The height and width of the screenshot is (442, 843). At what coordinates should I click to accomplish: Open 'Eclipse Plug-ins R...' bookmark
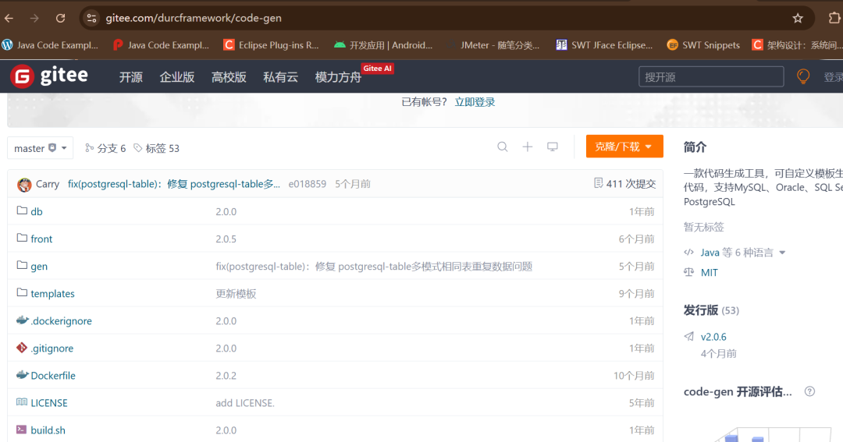pyautogui.click(x=272, y=45)
